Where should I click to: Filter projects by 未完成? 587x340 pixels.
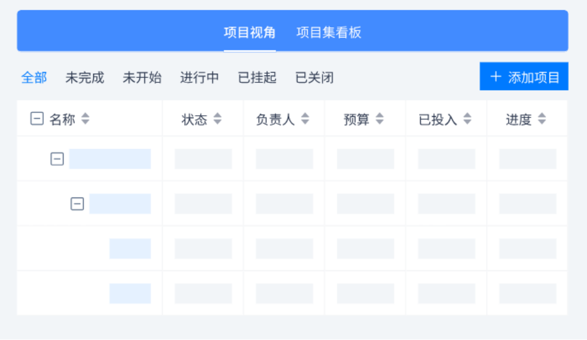85,78
